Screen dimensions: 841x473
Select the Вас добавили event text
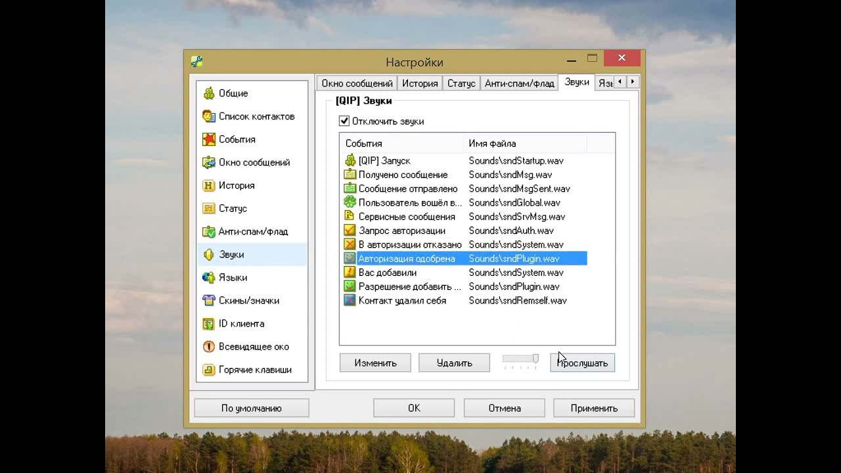coord(388,272)
